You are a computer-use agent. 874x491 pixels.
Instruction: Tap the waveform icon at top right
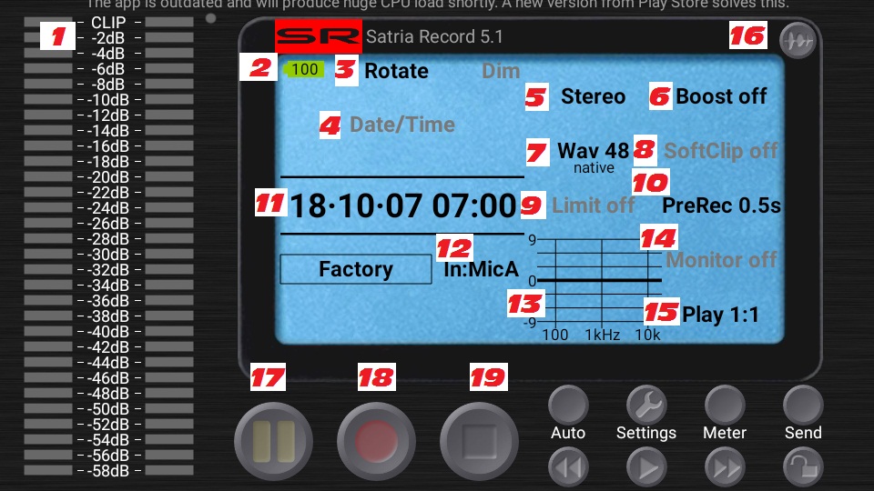[798, 41]
